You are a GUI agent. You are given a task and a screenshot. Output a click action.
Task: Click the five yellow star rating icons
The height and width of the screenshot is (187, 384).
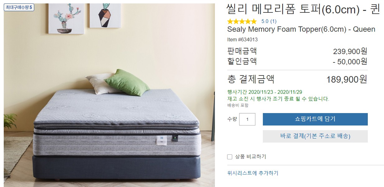(x=242, y=21)
